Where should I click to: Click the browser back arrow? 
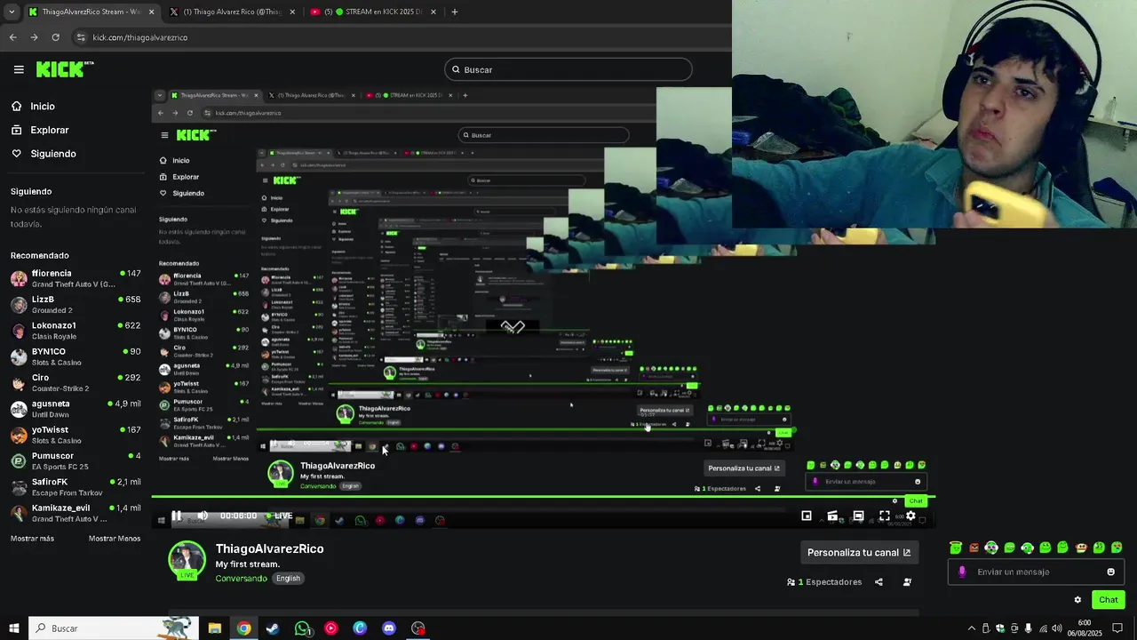click(12, 37)
